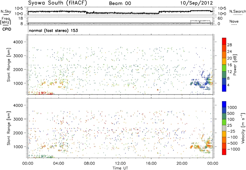
Task: Click the yellow −25 to −100 velocity segment
Action: point(224,134)
